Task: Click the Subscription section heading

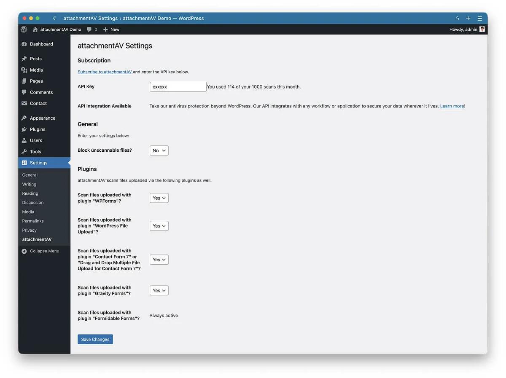Action: coord(94,61)
